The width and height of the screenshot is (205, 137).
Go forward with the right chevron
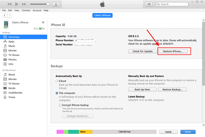[x=10, y=15]
